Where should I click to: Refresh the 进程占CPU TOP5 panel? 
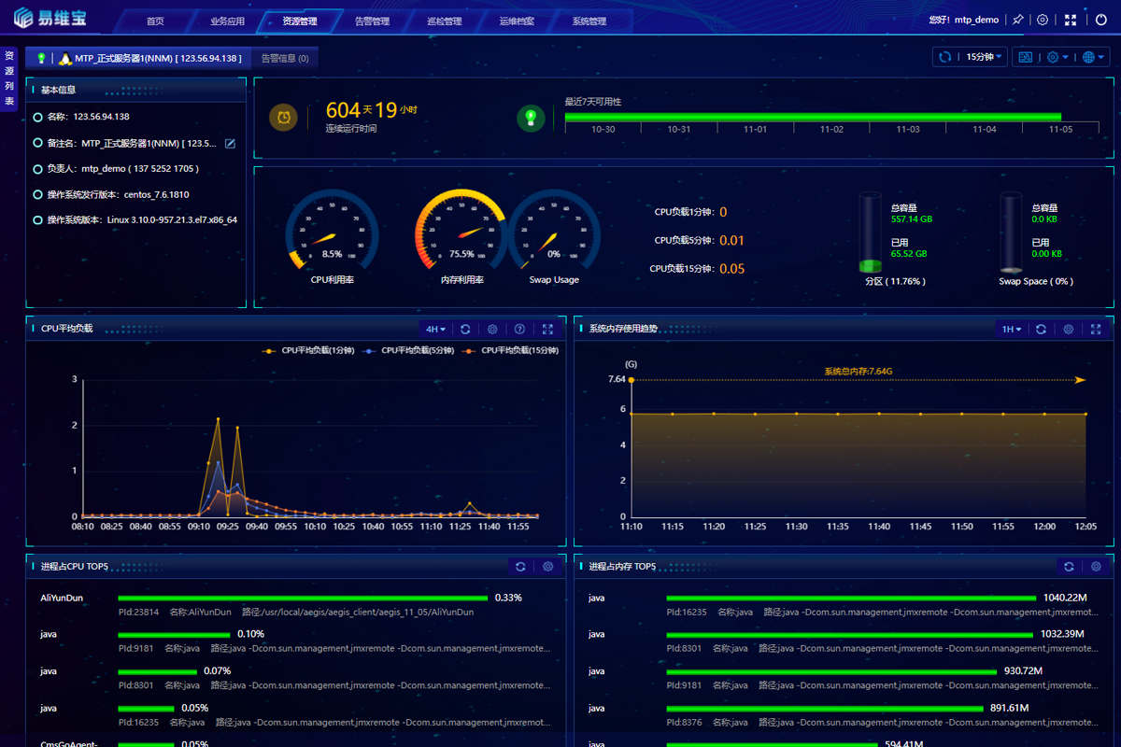coord(520,567)
